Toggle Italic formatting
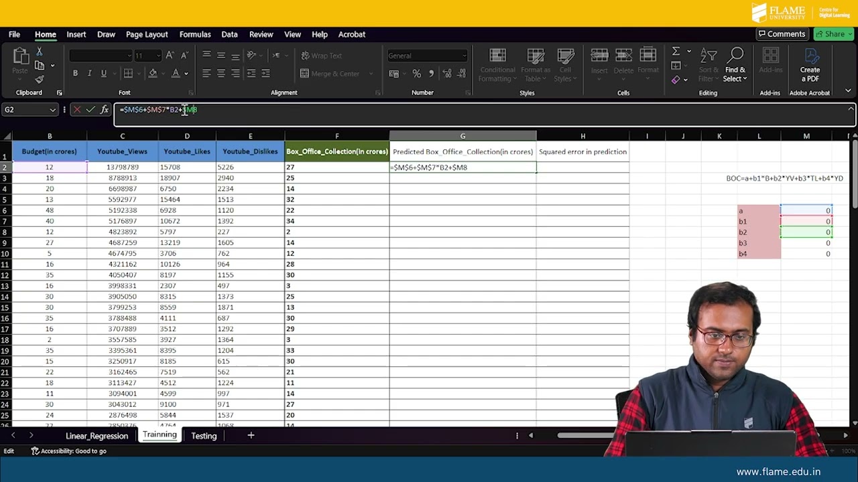Viewport: 858px width, 482px height. pyautogui.click(x=89, y=74)
